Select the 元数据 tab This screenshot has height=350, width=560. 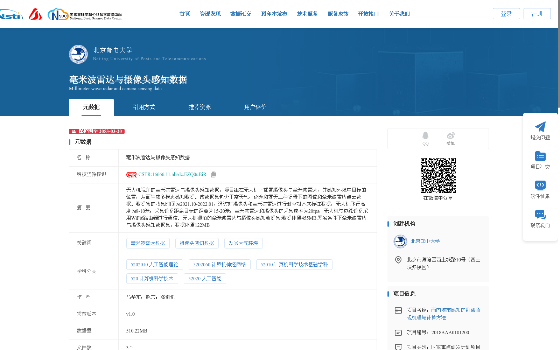[91, 107]
